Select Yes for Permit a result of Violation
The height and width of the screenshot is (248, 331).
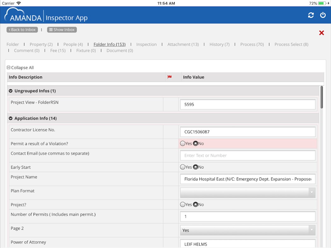(183, 143)
